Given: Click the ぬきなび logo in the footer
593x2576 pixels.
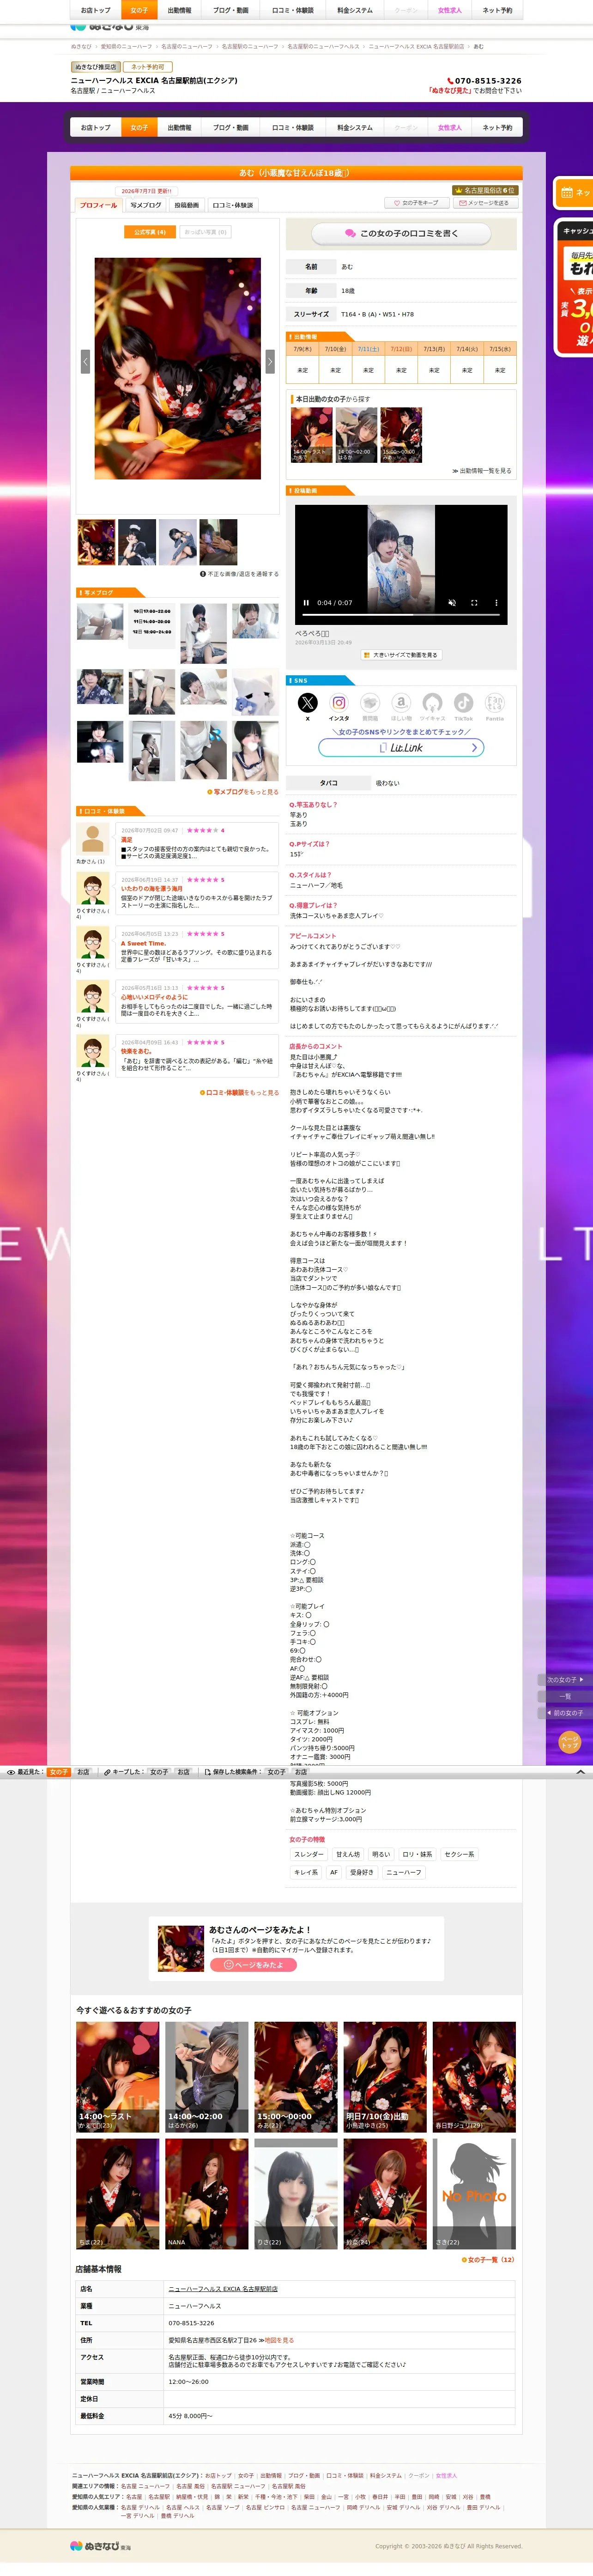Looking at the screenshot, I should pyautogui.click(x=100, y=2546).
